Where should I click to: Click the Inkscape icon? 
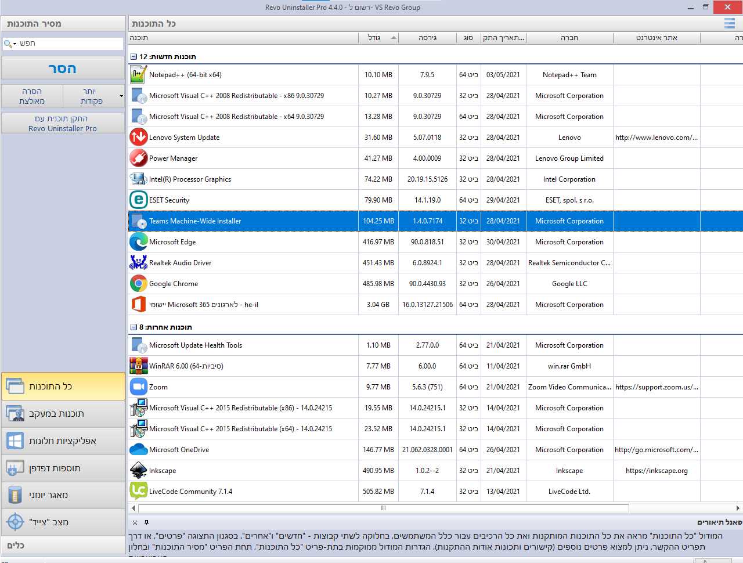click(x=138, y=471)
